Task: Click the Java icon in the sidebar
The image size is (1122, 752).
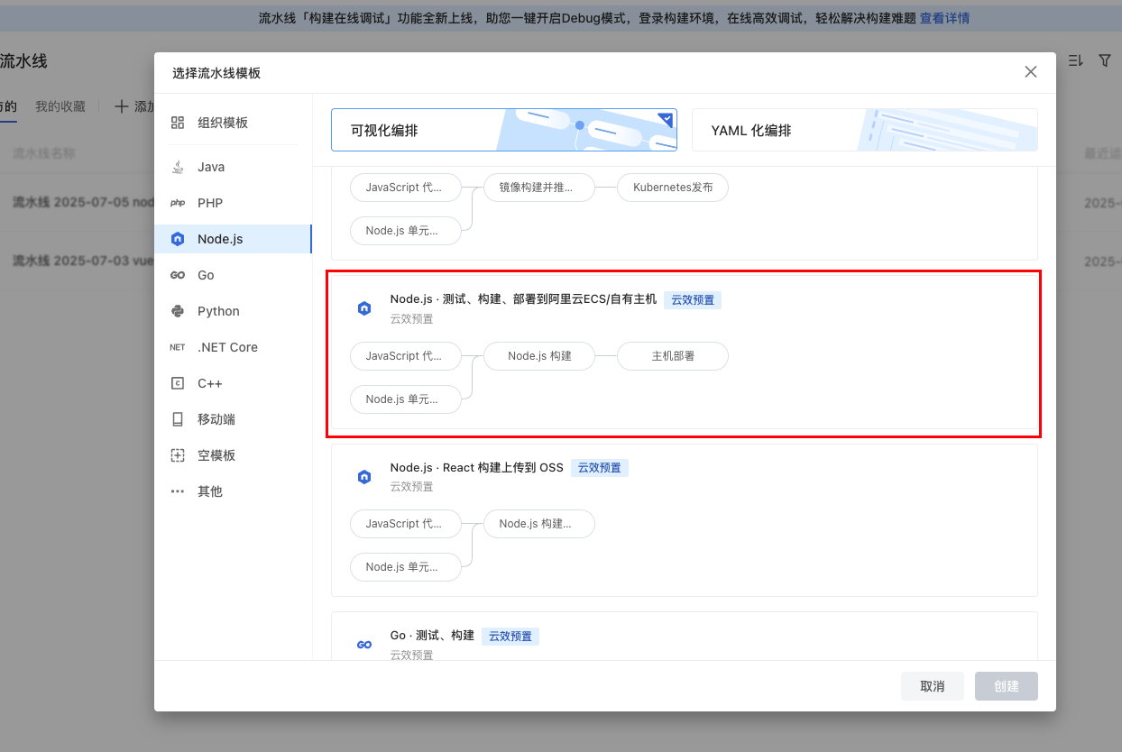Action: 178,167
